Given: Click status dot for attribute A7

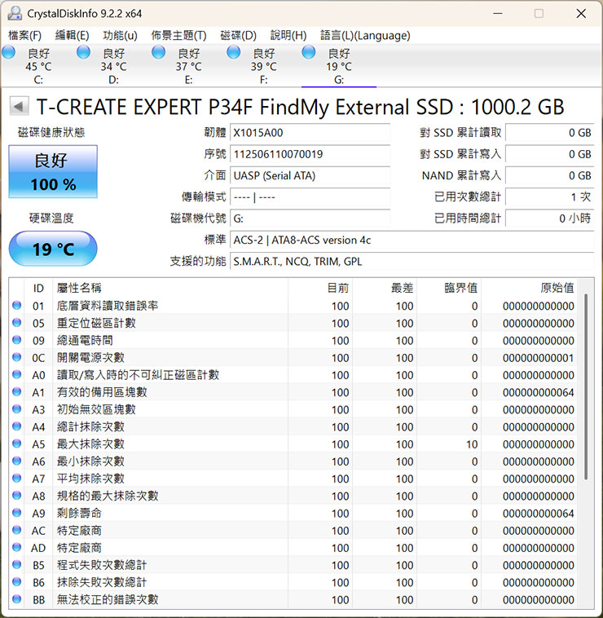Looking at the screenshot, I should point(16,479).
